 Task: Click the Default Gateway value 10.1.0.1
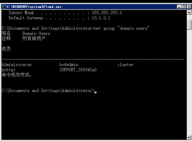pos(101,18)
